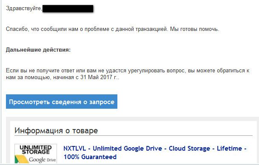
Task: Click the Просмотреть сведения о запросе button
Action: click(62, 102)
